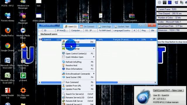Expand the Quick Window Open submenu

[79, 57]
